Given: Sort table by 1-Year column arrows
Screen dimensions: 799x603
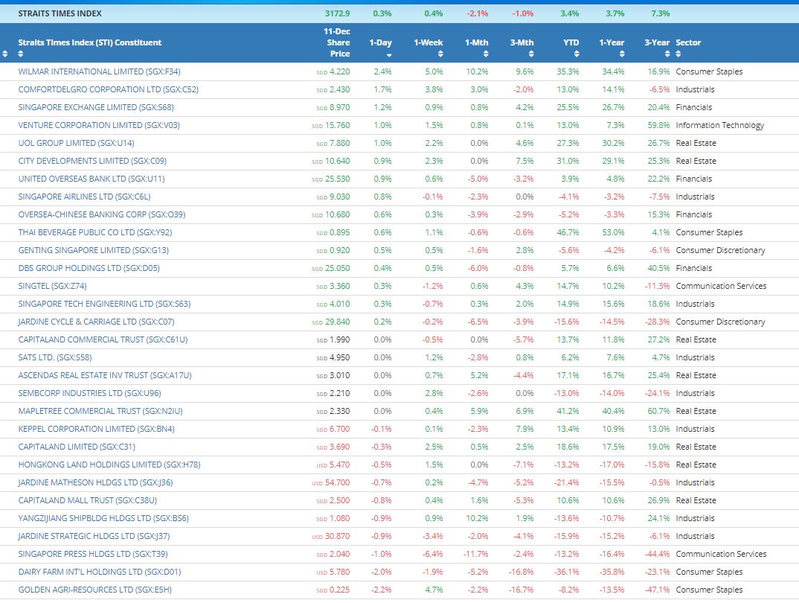Looking at the screenshot, I should 622,54.
